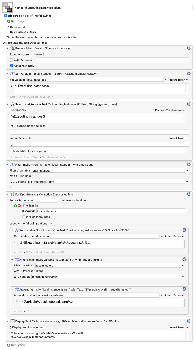Viewport: 195px width, 349px height.
Task: Click the green New Trigger plus icon
Action: tap(8, 21)
